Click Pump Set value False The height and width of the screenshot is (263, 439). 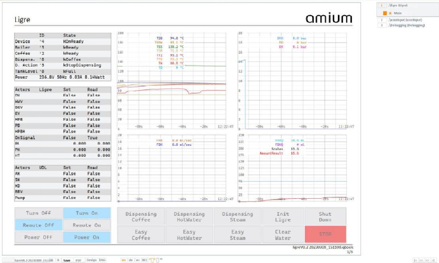click(69, 197)
